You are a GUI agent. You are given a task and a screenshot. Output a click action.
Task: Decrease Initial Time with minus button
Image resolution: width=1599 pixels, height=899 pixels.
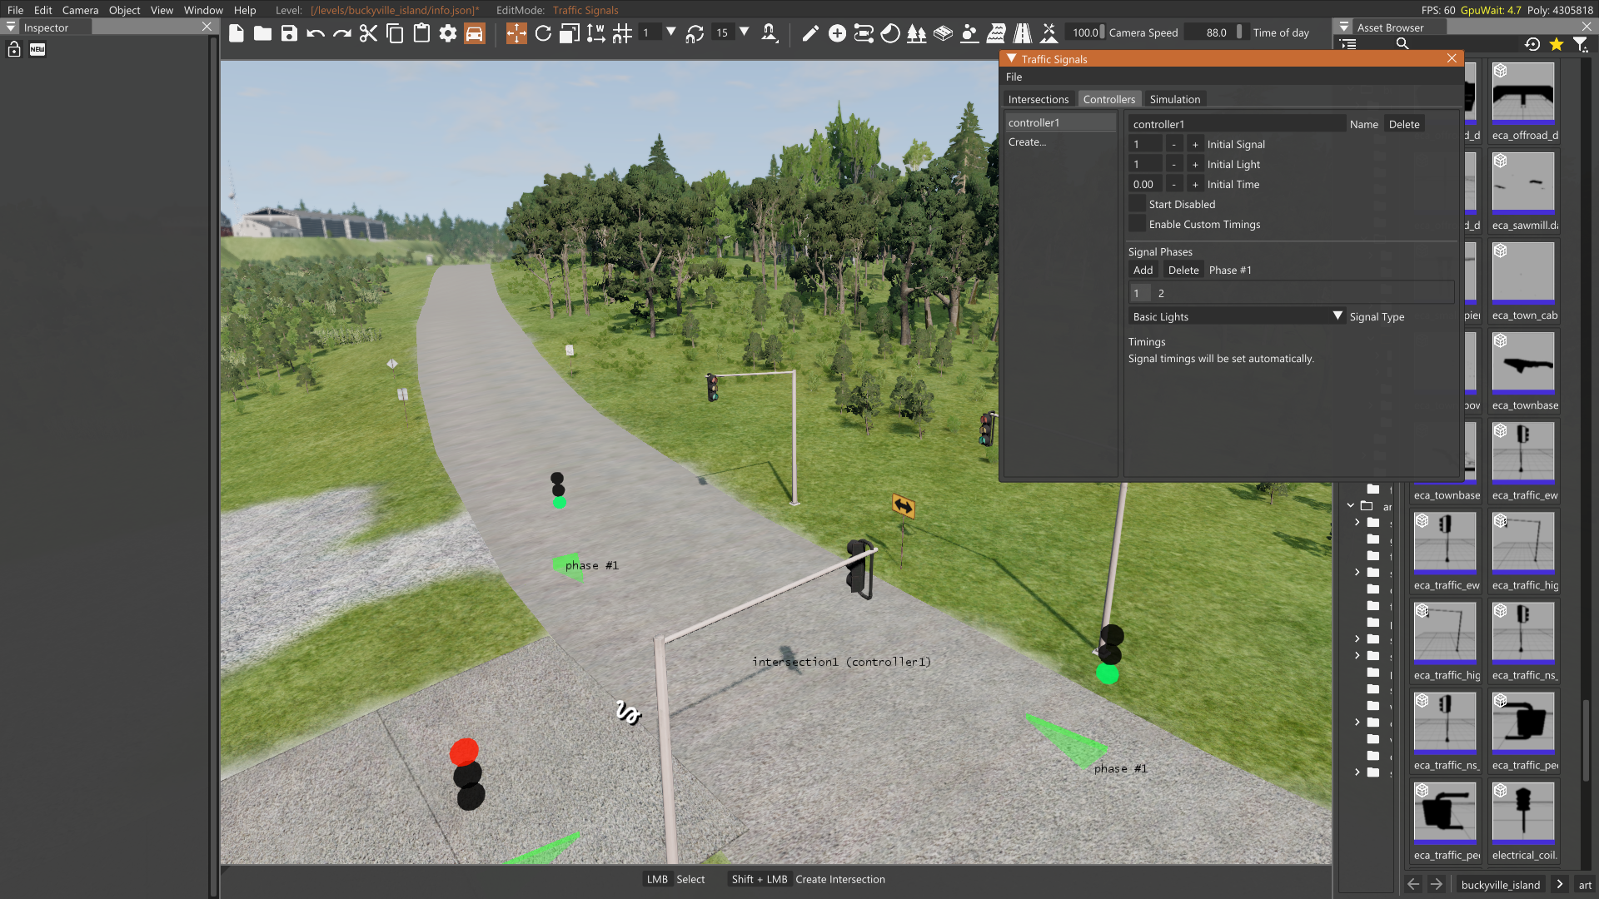1174,184
